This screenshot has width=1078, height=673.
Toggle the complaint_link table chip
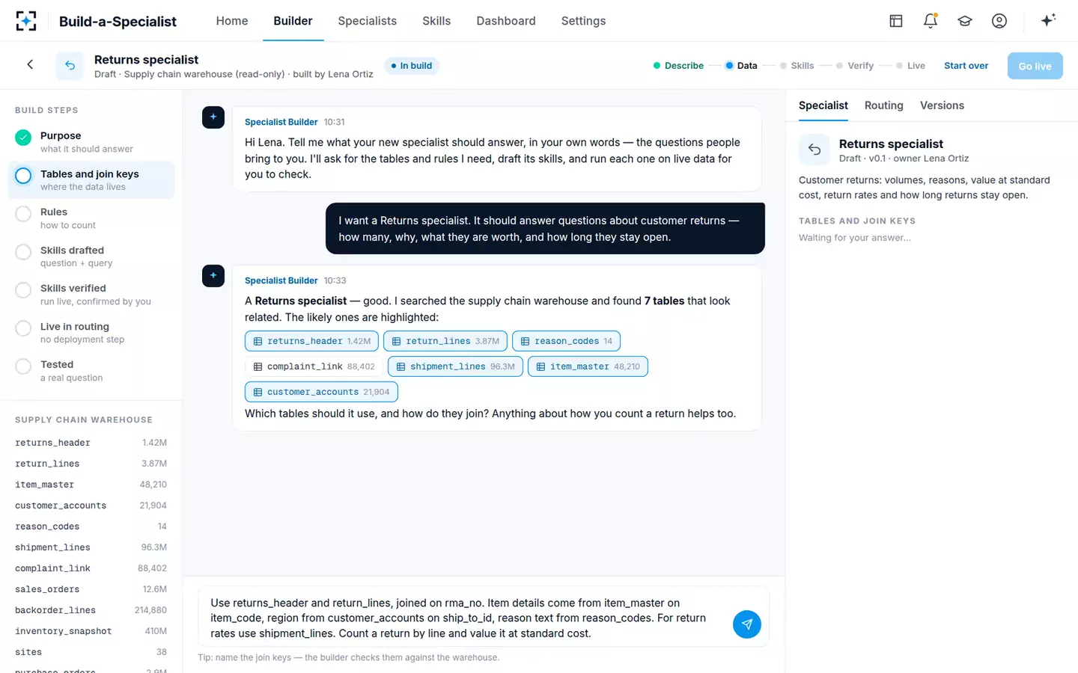click(x=314, y=366)
